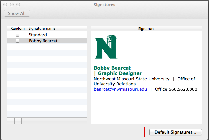Viewport: 209px width, 140px height.
Task: Select the Bobby Bearcat signature name
Action: [x=43, y=41]
